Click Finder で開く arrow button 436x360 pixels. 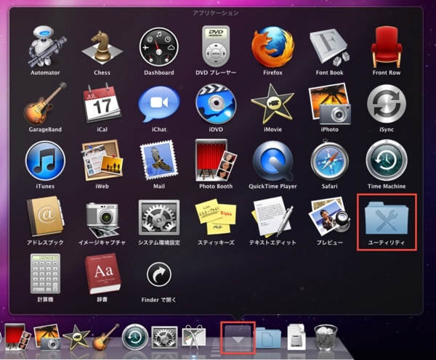click(158, 274)
